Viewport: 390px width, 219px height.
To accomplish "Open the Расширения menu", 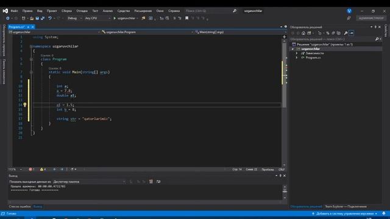I will click(x=143, y=11).
